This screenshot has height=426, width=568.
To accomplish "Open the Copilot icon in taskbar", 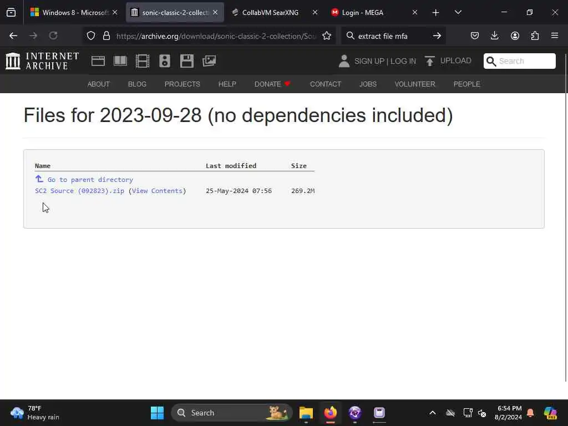I will [x=550, y=413].
